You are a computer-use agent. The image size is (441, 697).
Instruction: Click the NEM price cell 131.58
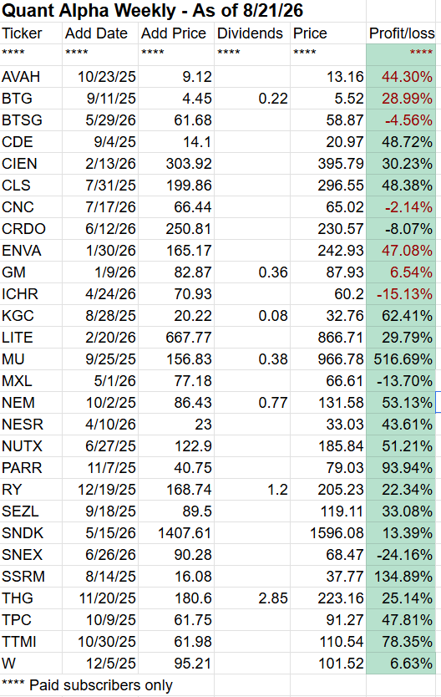pyautogui.click(x=328, y=403)
